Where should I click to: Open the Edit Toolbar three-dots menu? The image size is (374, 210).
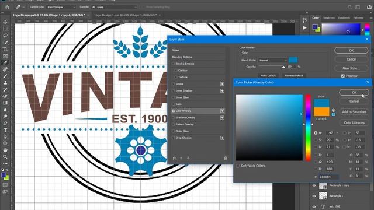pos(5,163)
